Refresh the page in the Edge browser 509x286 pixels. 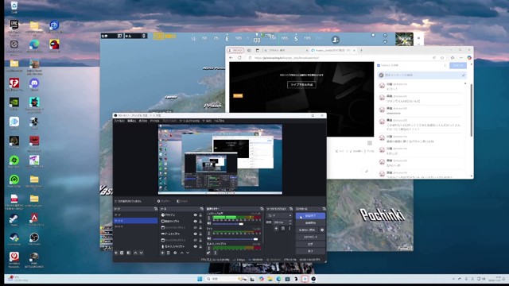click(x=239, y=58)
